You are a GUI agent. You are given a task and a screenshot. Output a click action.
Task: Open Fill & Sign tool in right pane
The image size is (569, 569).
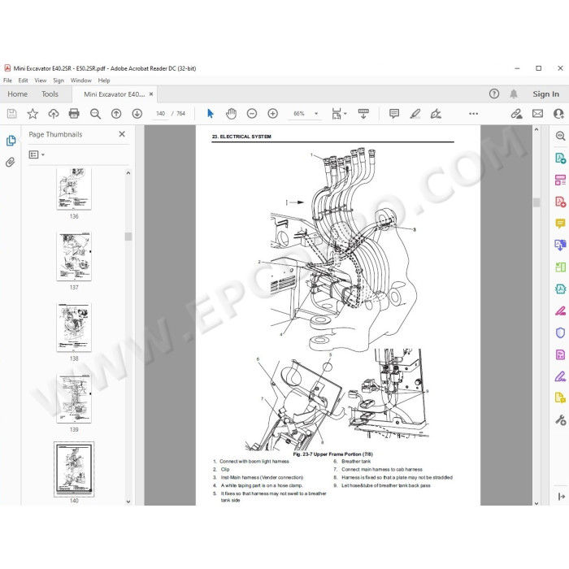tap(560, 376)
